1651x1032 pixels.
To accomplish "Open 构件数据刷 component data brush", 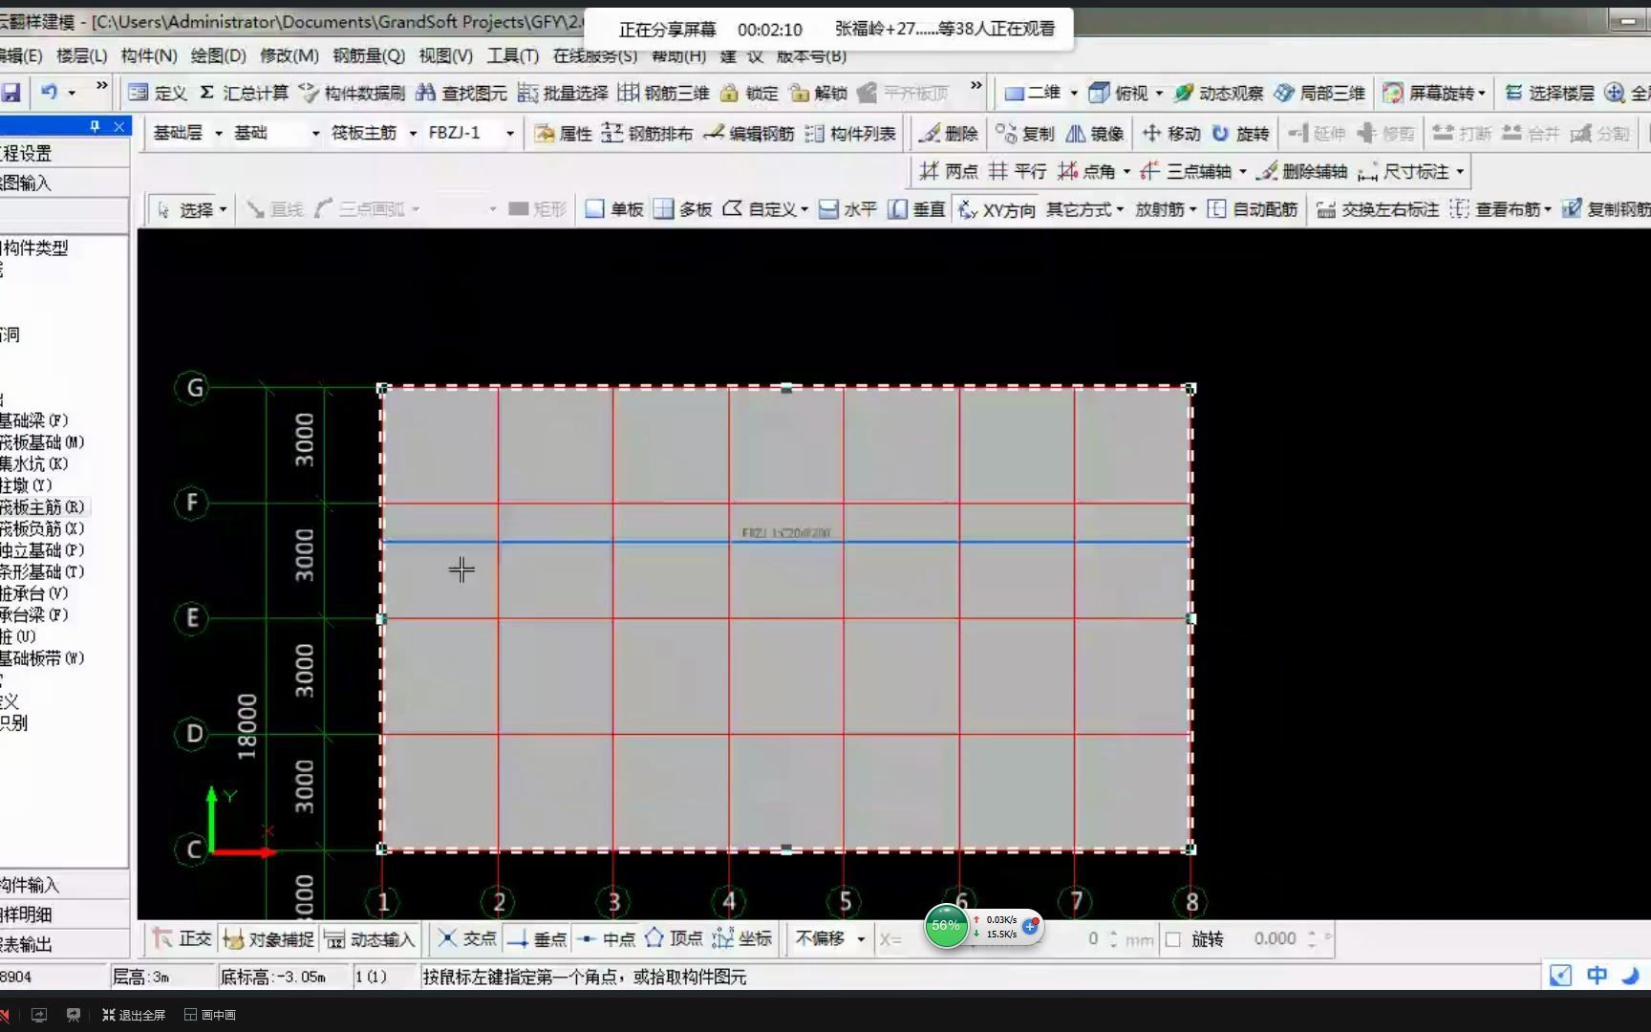I will (x=353, y=93).
